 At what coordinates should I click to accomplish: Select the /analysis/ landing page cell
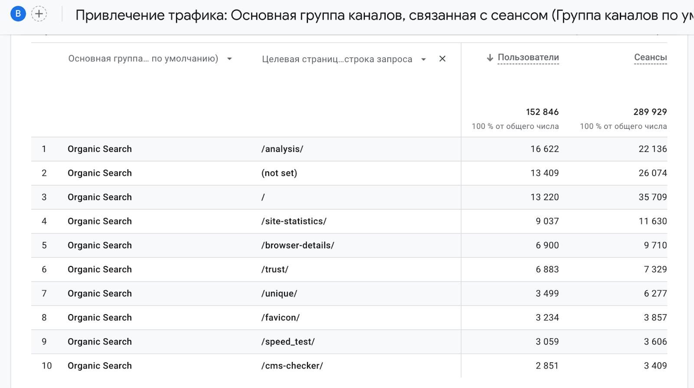click(282, 149)
